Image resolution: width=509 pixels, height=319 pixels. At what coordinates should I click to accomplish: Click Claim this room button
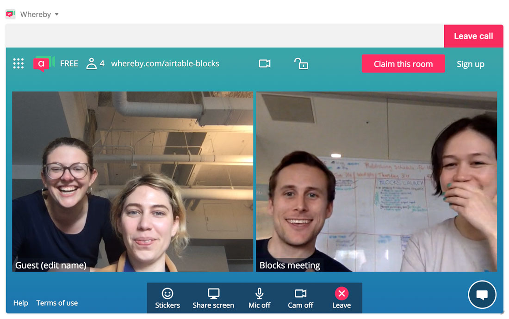[x=403, y=64]
